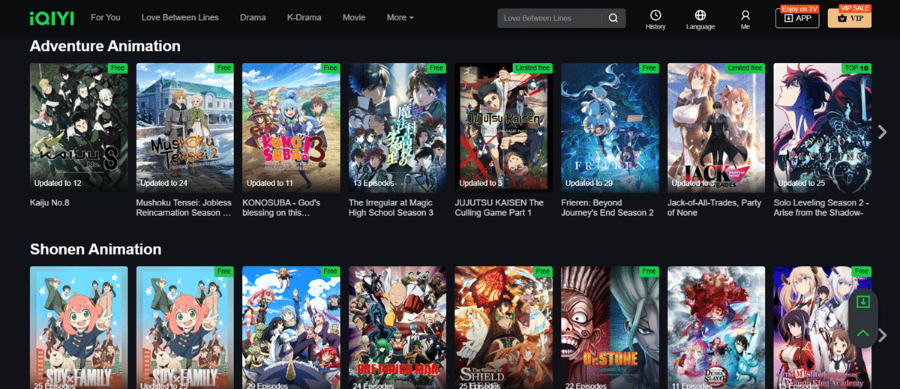Click the search magnifier icon
The width and height of the screenshot is (900, 389).
(613, 18)
